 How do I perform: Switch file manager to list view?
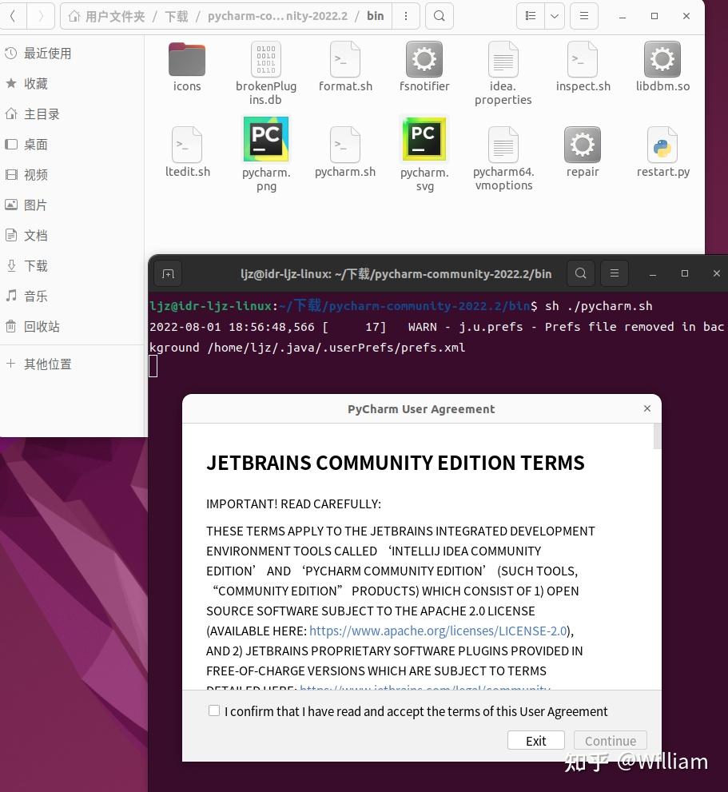pyautogui.click(x=531, y=16)
